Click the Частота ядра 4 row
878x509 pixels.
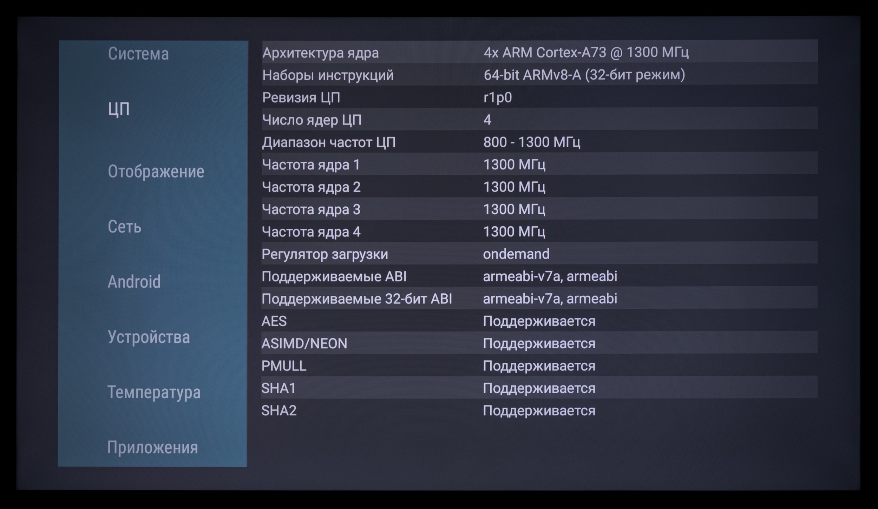pyautogui.click(x=539, y=232)
